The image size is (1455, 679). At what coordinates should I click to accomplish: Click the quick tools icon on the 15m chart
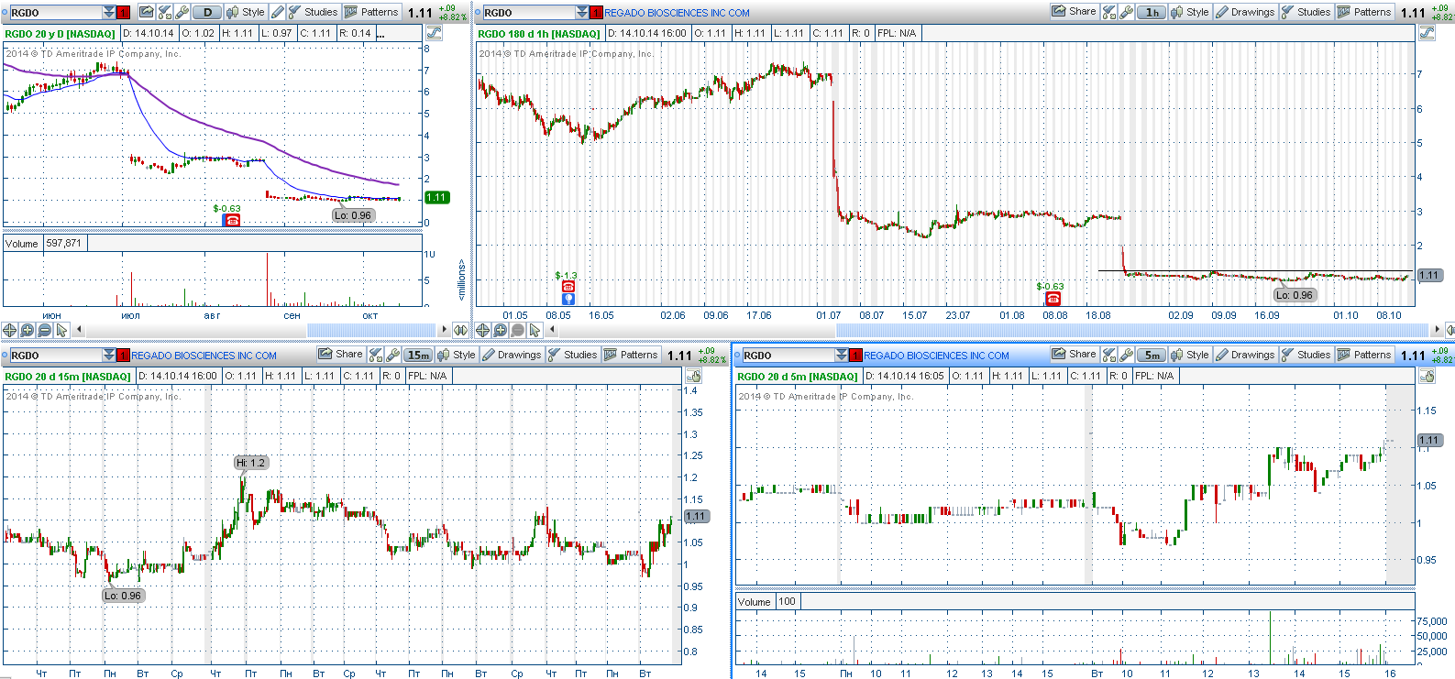[x=376, y=355]
